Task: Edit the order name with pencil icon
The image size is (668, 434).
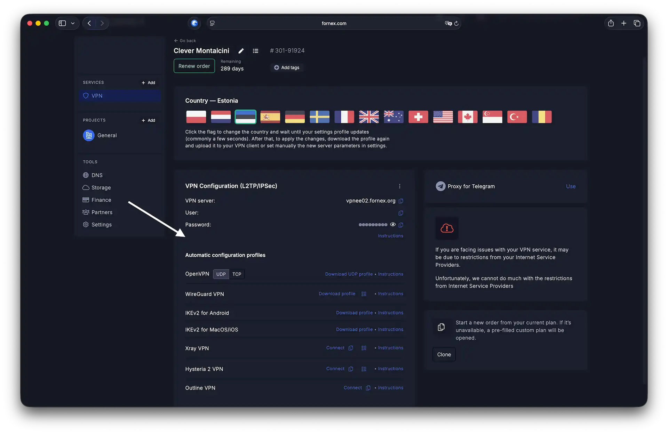Action: (241, 51)
